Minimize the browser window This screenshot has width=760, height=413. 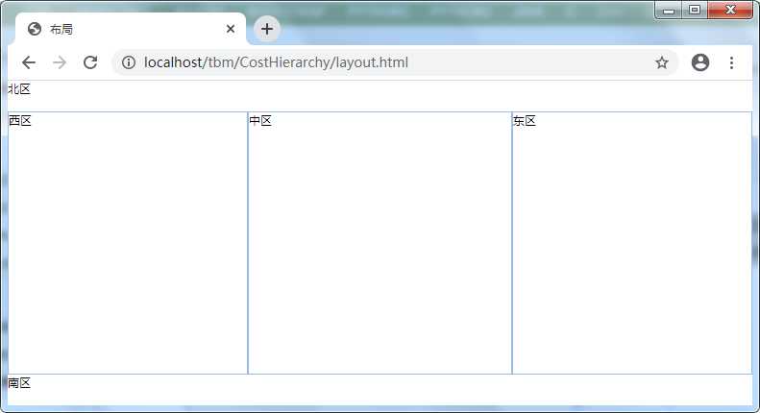coord(669,10)
